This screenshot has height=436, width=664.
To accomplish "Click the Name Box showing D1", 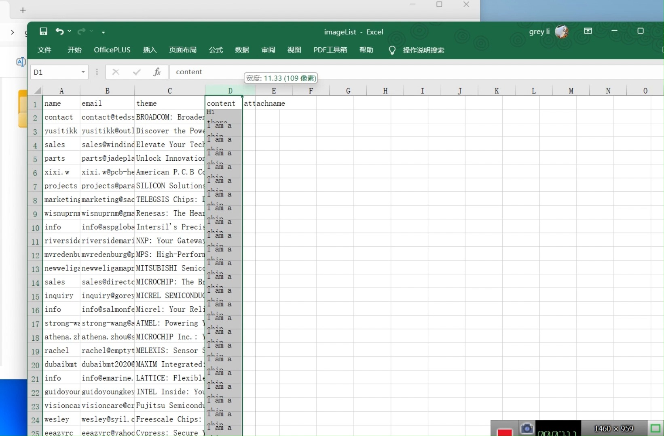I will pos(56,72).
